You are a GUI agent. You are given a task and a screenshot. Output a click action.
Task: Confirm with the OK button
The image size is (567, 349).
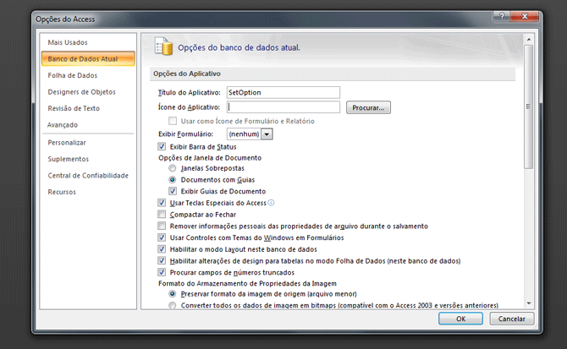coord(460,319)
